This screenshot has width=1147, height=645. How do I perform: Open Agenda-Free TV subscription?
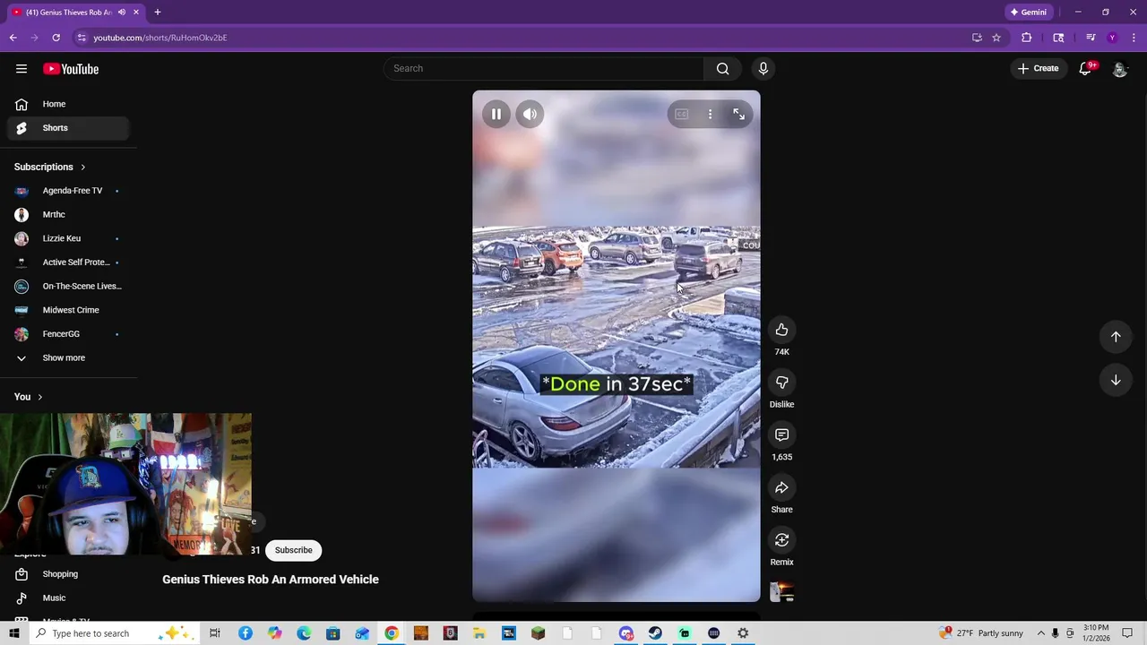[x=68, y=191]
